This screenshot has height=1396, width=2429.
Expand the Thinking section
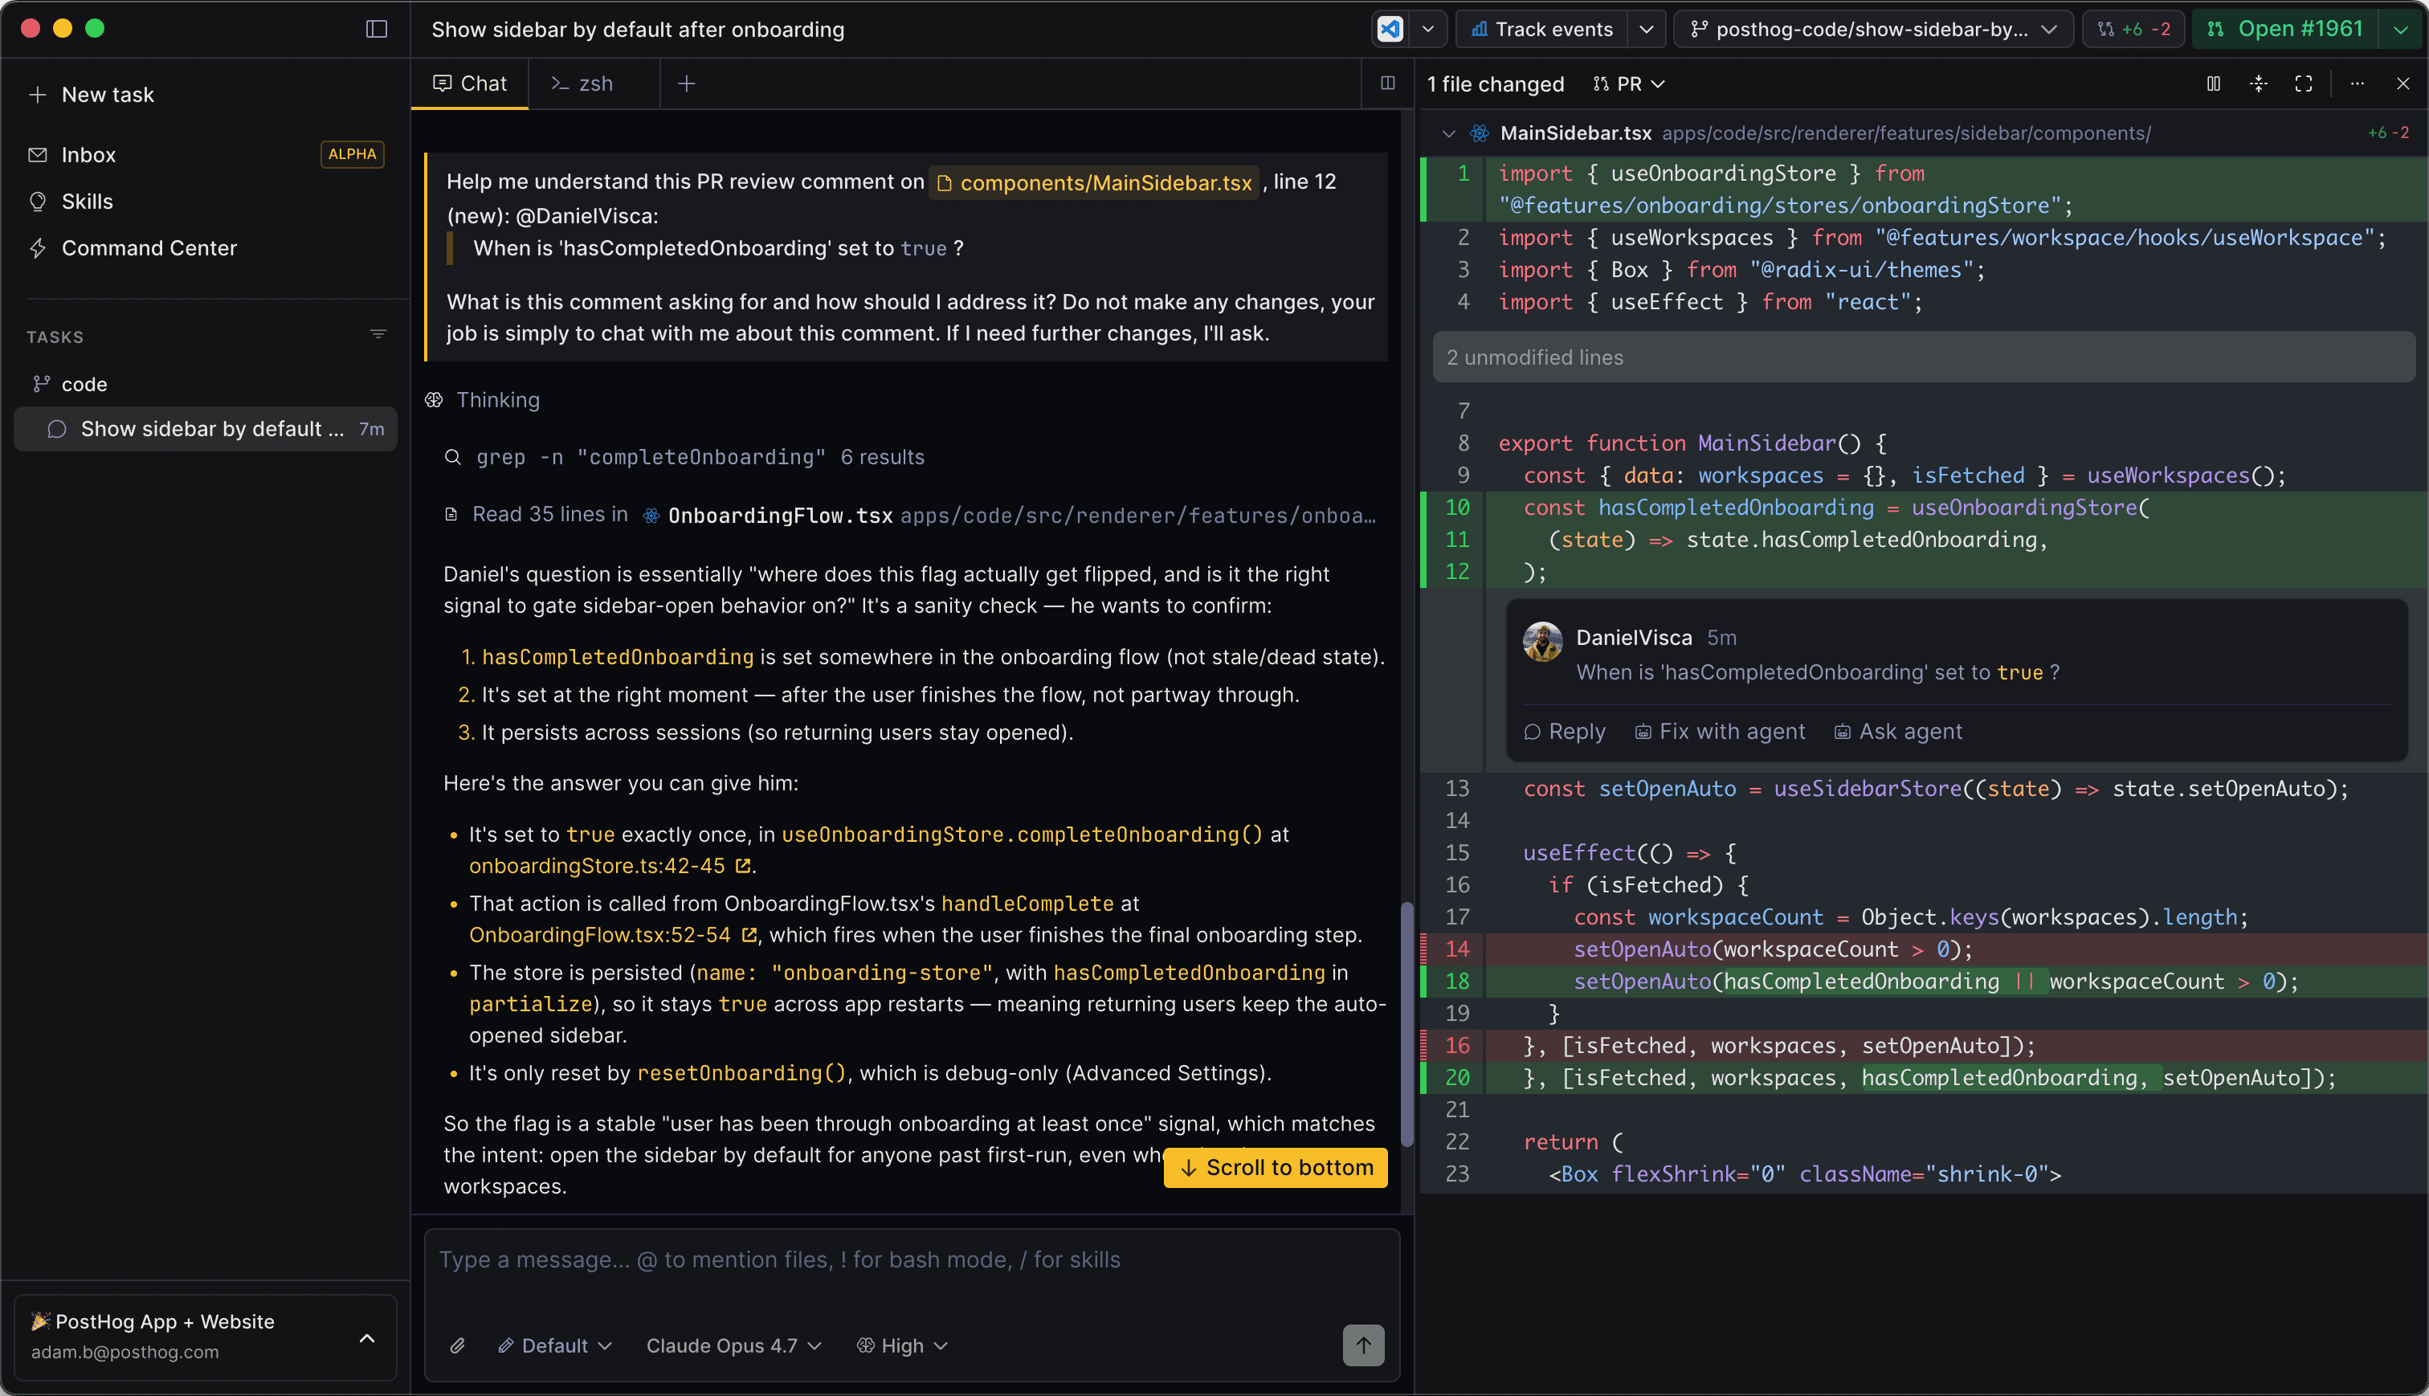click(483, 400)
